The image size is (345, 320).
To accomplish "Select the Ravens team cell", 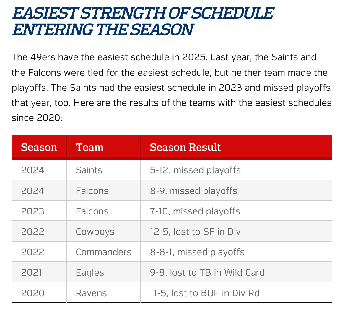I will coord(91,293).
